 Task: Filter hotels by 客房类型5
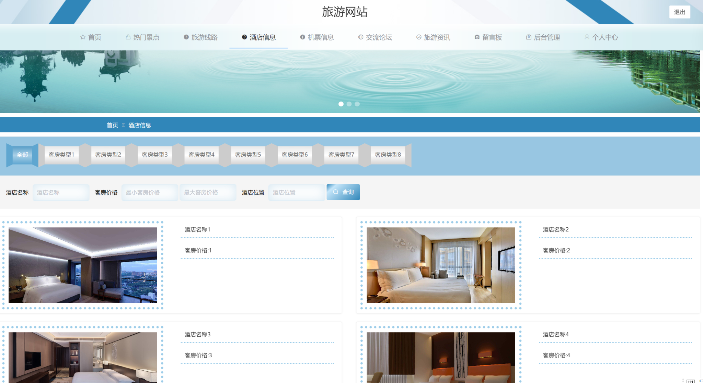[x=248, y=155]
